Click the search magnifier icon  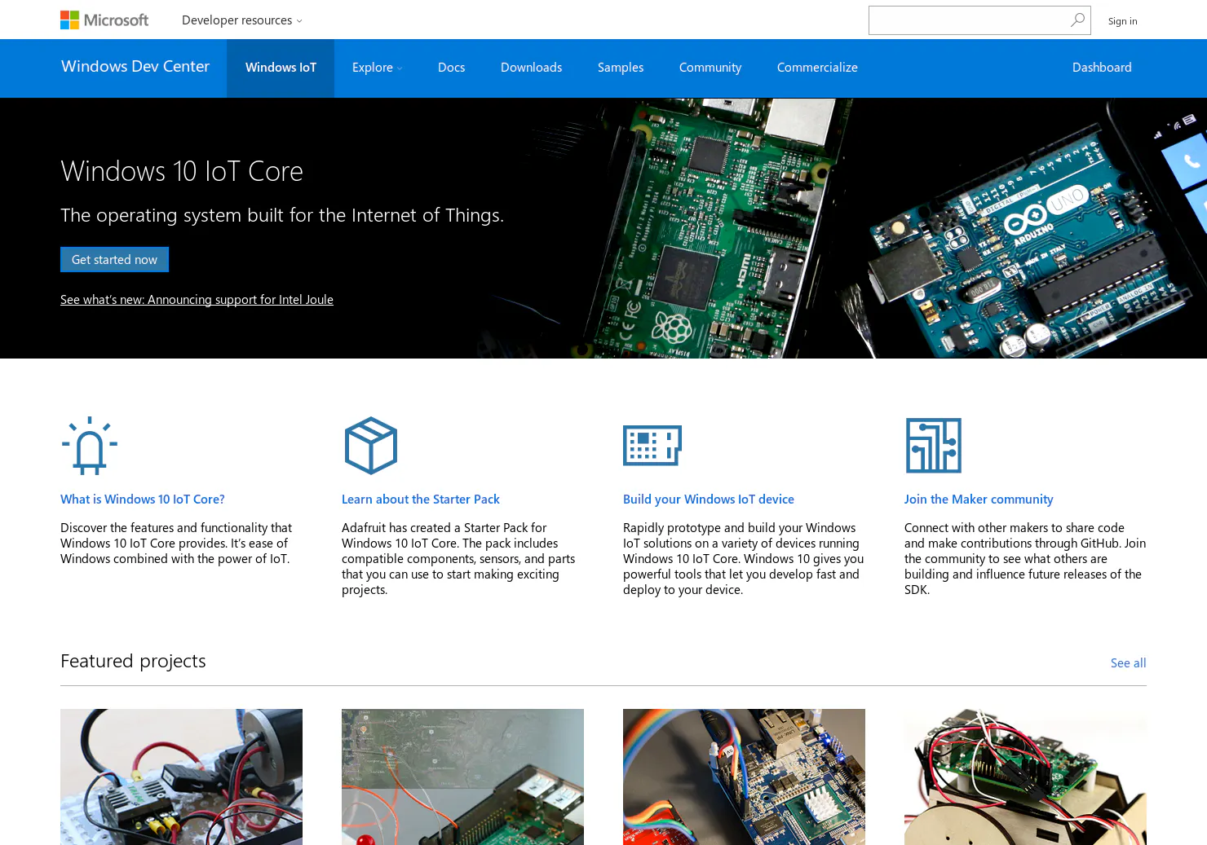[1077, 20]
